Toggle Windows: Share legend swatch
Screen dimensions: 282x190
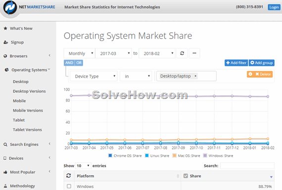[205, 155]
